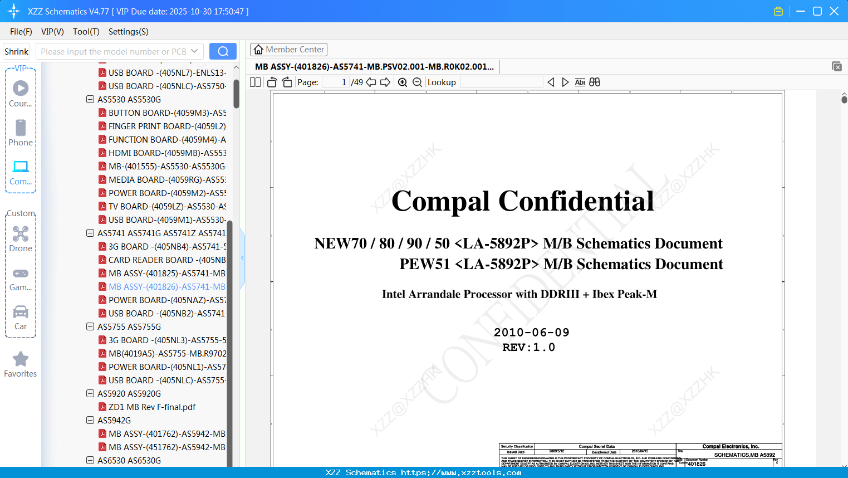
Task: Collapse the AS5942G folder
Action: 90,421
